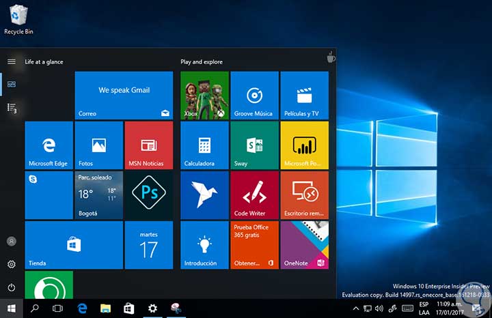Open Task View on taskbar
This screenshot has width=492, height=318.
point(57,308)
